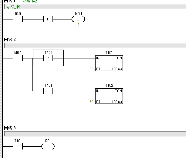Select the T102 normally closed contact
Screen dimensions: 189x158
48,58
